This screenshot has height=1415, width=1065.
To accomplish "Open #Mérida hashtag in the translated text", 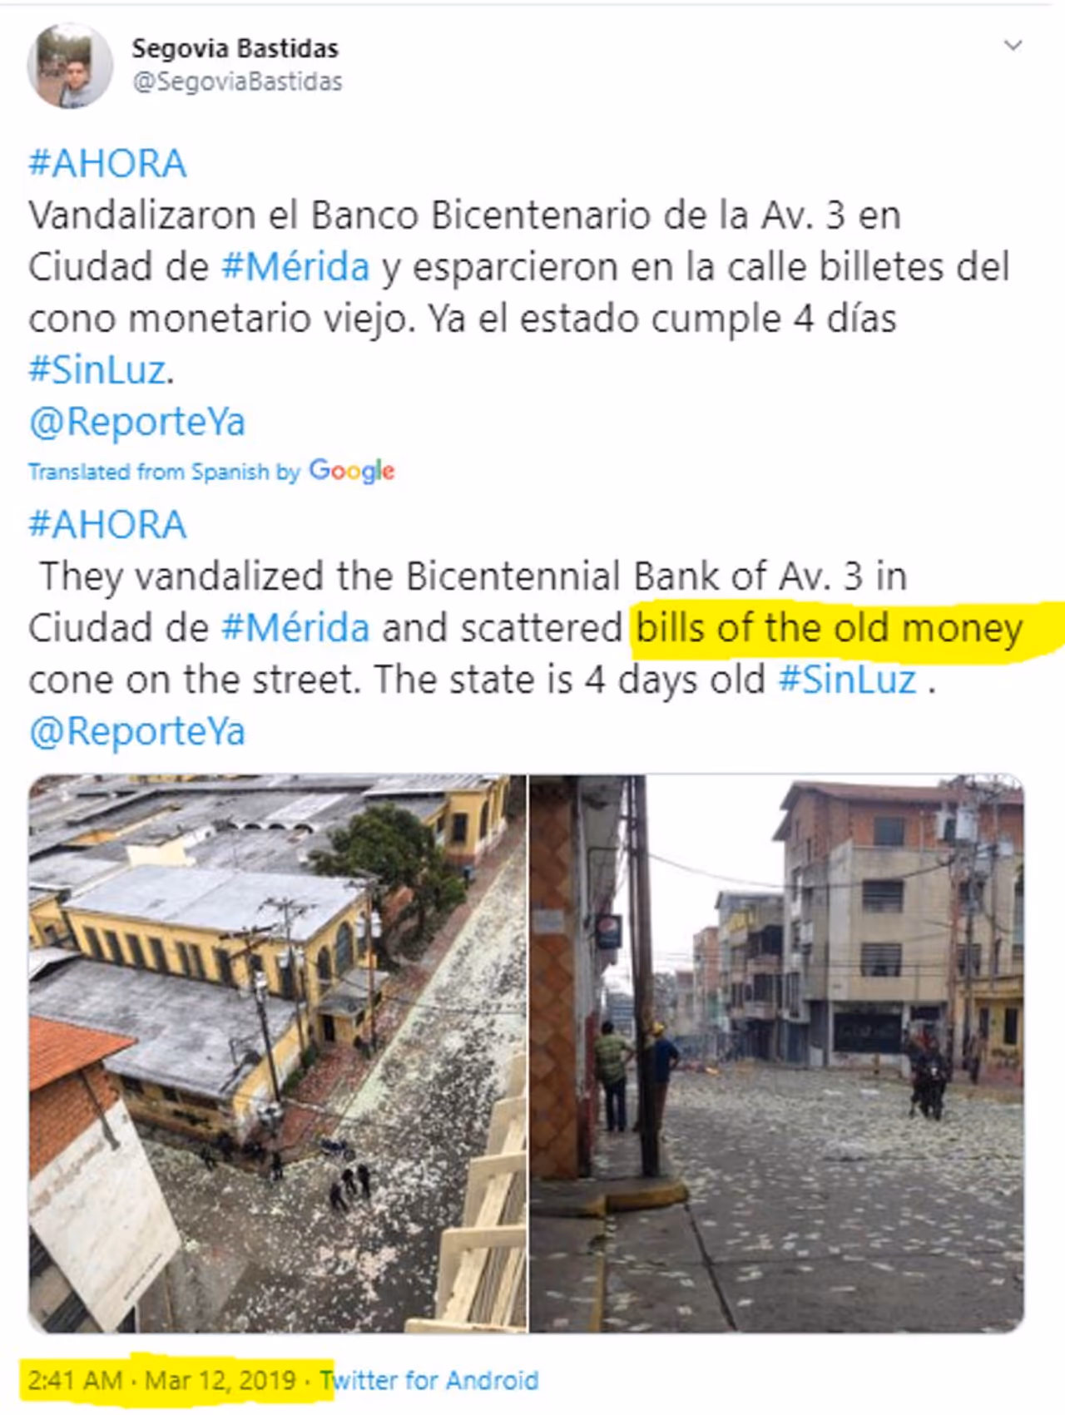I will [295, 628].
